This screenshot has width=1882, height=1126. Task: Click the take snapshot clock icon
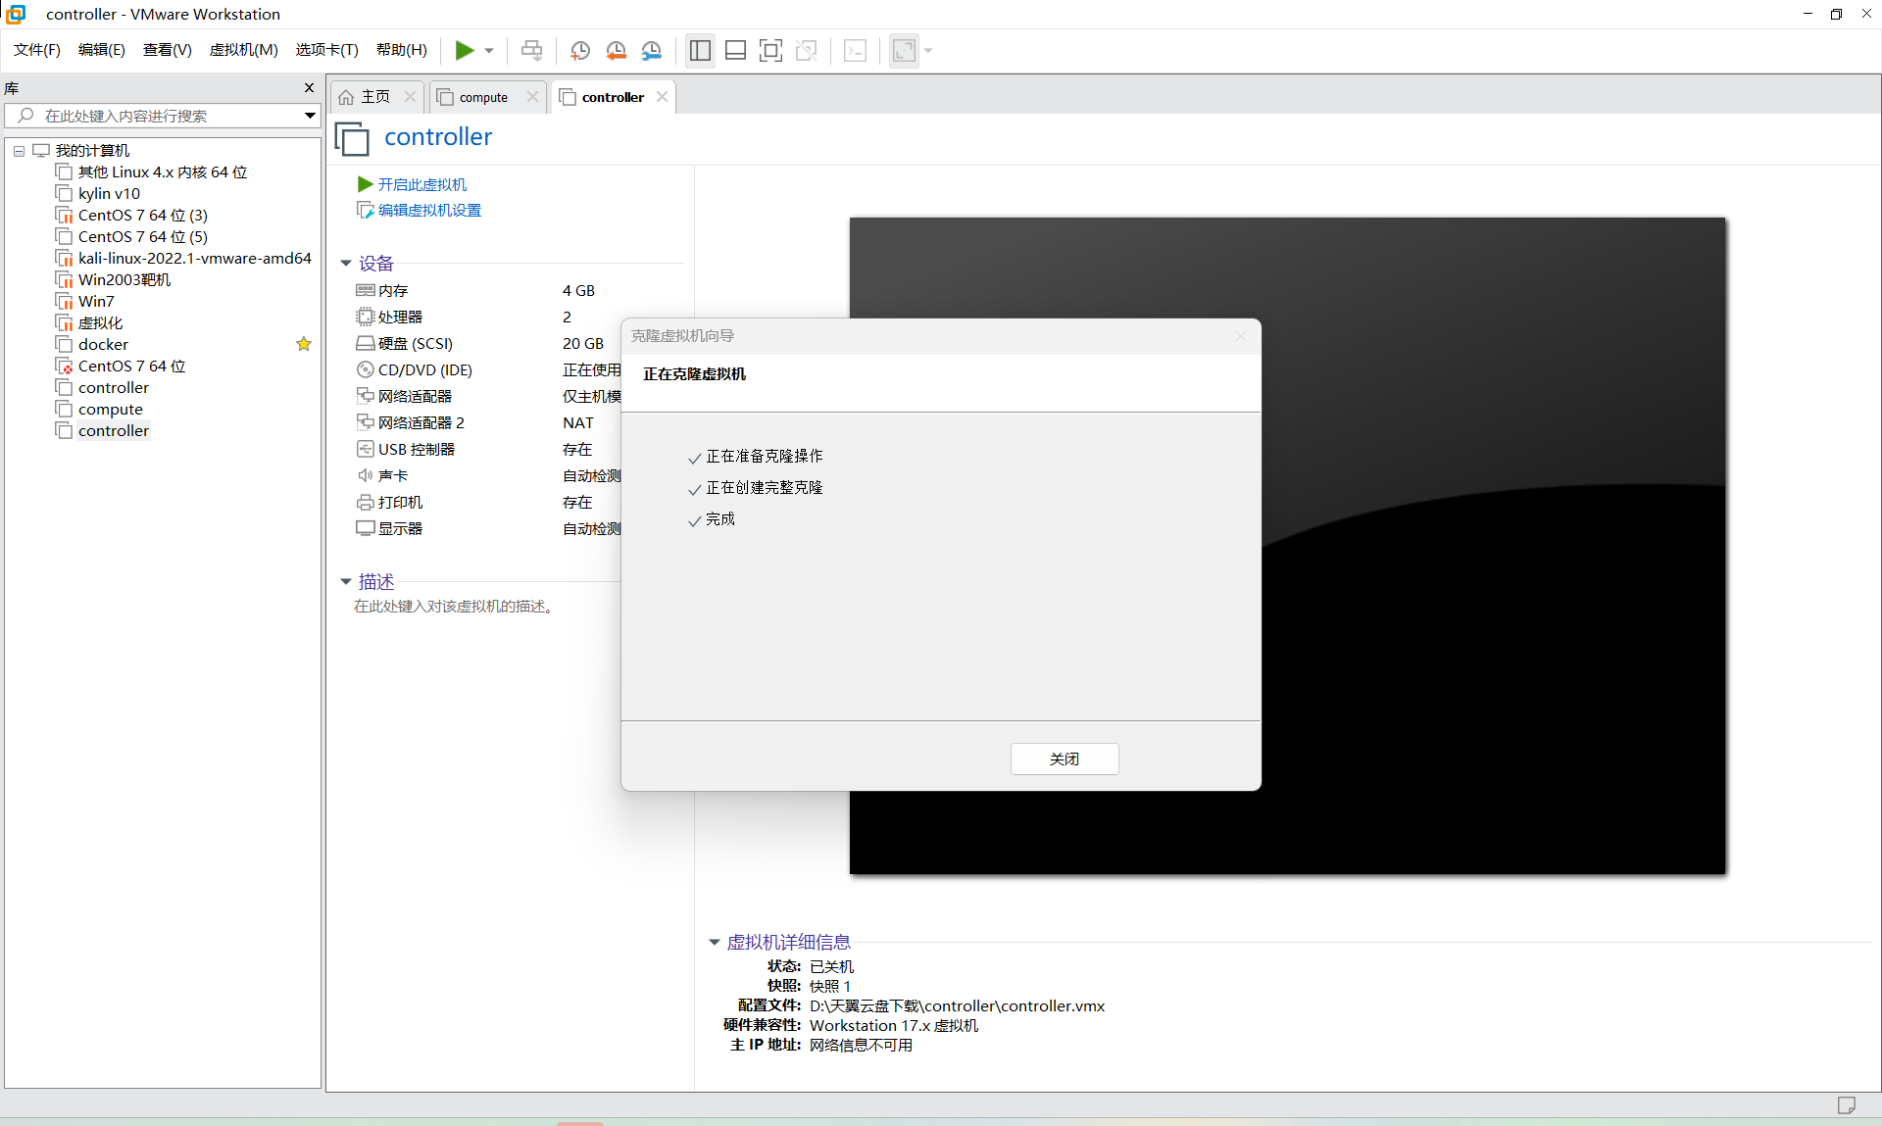click(x=580, y=51)
